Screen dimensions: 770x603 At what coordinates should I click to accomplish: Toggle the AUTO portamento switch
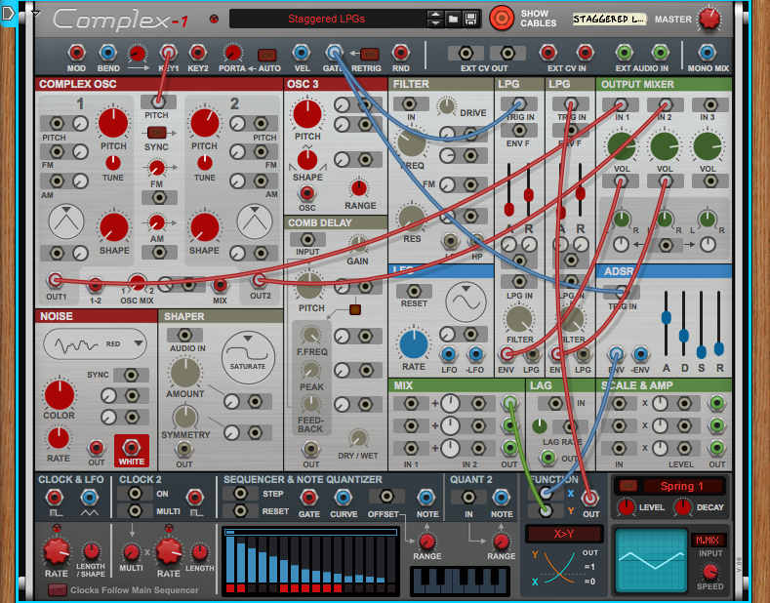pyautogui.click(x=266, y=54)
